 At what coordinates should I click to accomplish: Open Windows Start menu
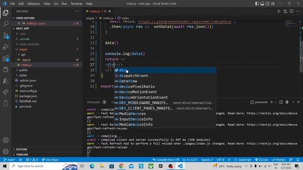5,166
